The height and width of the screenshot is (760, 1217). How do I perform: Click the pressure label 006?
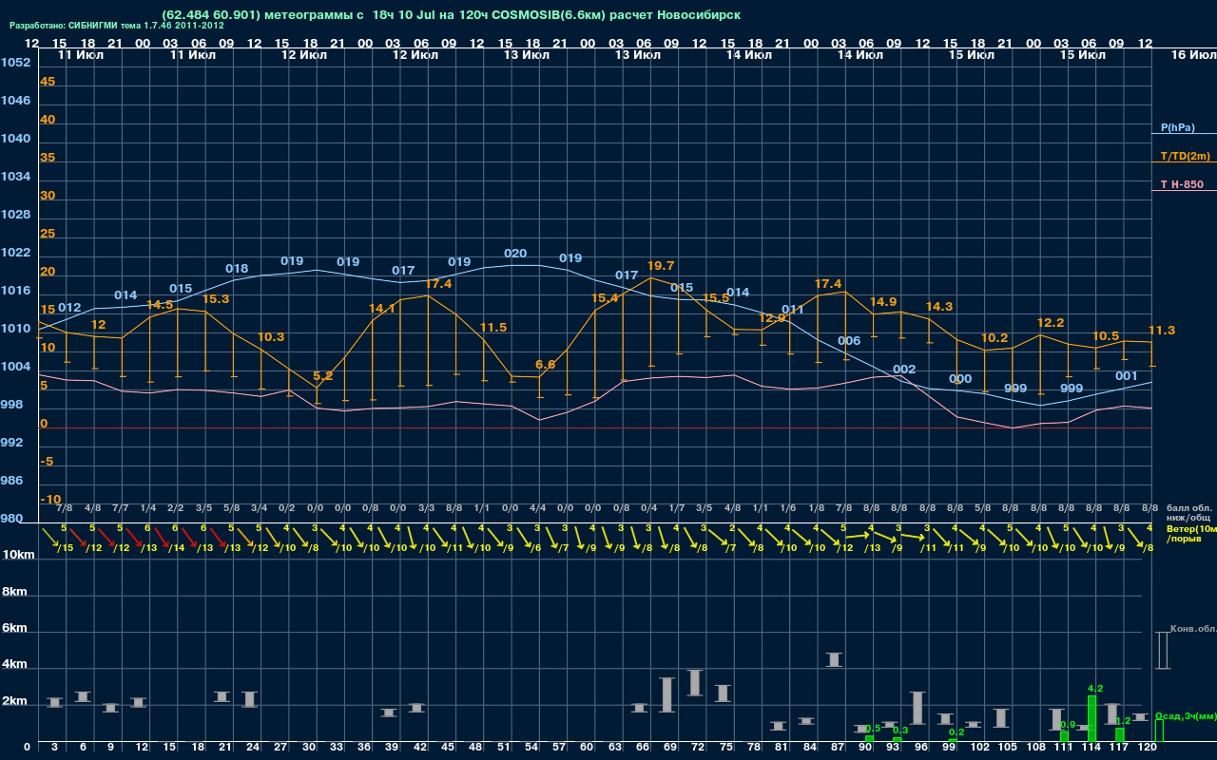point(849,341)
